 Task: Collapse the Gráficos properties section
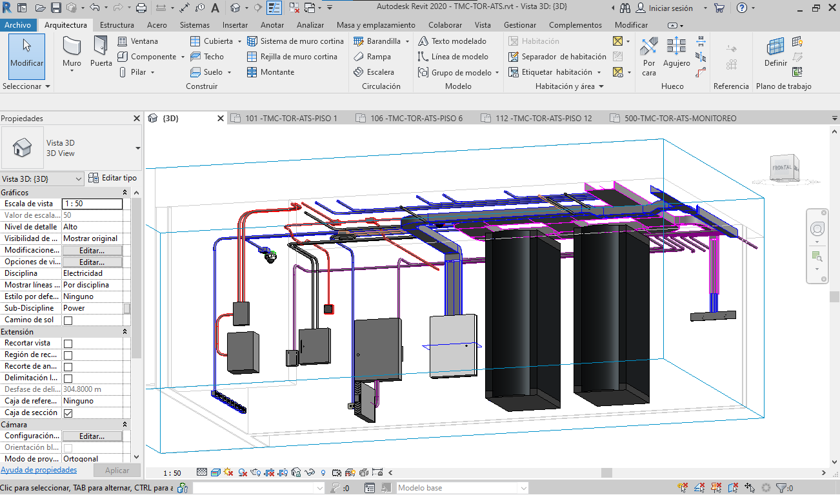pyautogui.click(x=125, y=193)
